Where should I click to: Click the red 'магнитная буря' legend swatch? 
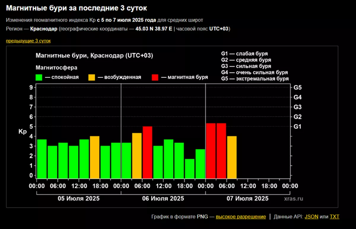tap(155, 77)
